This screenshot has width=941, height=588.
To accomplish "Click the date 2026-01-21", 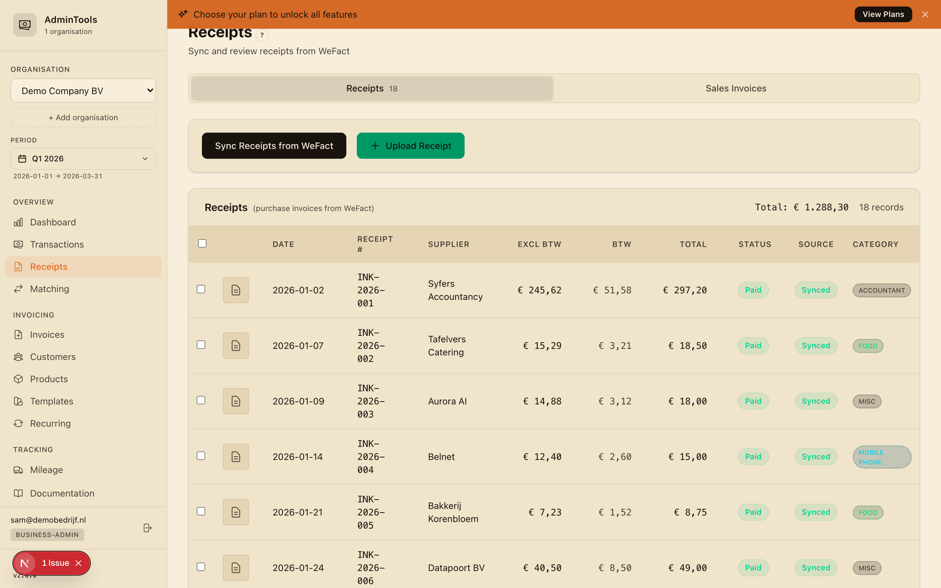I will click(x=297, y=512).
